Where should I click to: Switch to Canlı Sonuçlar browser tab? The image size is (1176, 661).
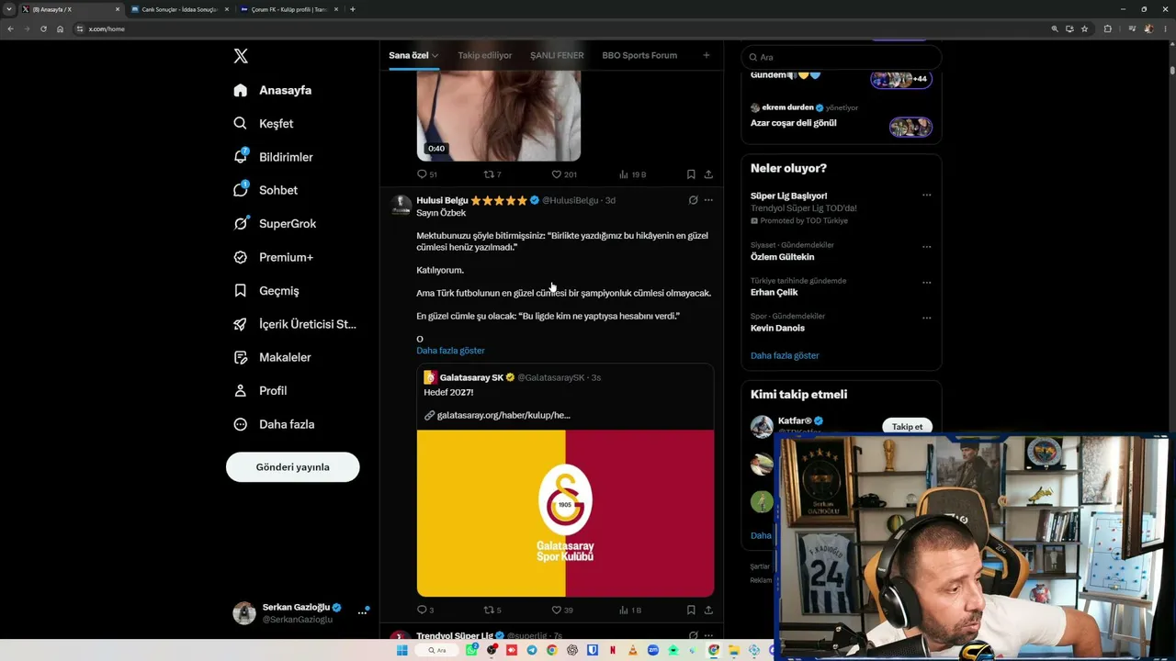click(178, 9)
